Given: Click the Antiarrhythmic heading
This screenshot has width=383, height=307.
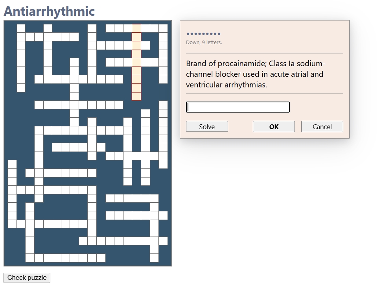Looking at the screenshot, I should [49, 11].
